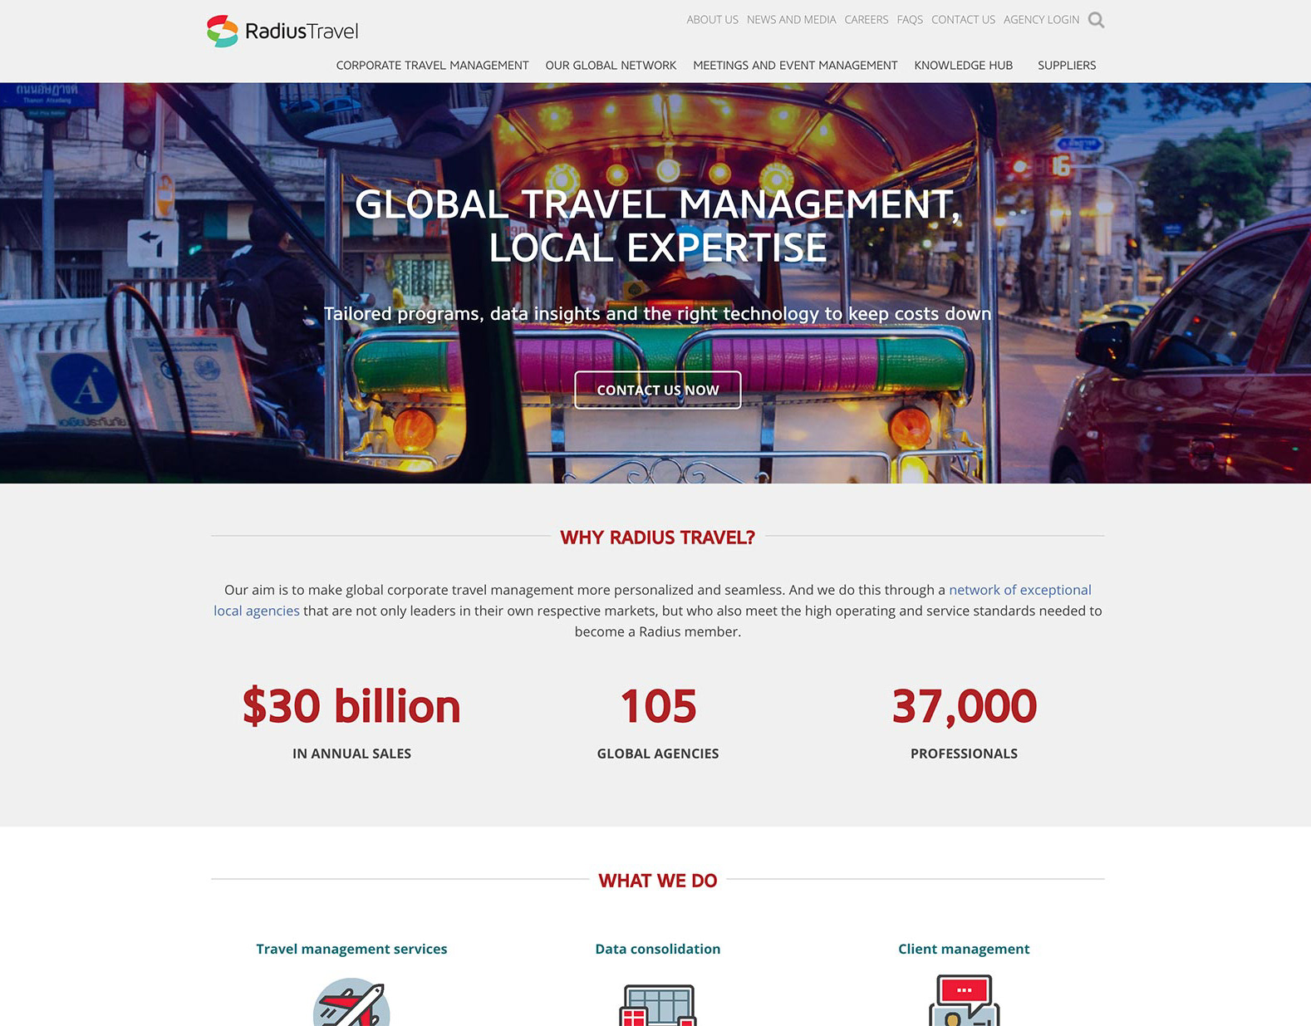
Task: Open Contact Us in top navigation
Action: pos(963,20)
